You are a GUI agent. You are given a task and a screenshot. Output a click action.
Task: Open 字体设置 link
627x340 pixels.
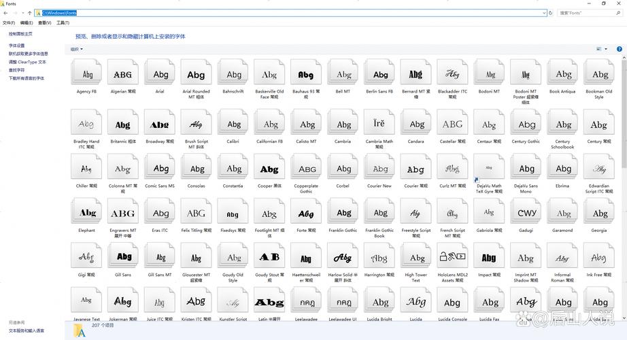[x=16, y=46]
